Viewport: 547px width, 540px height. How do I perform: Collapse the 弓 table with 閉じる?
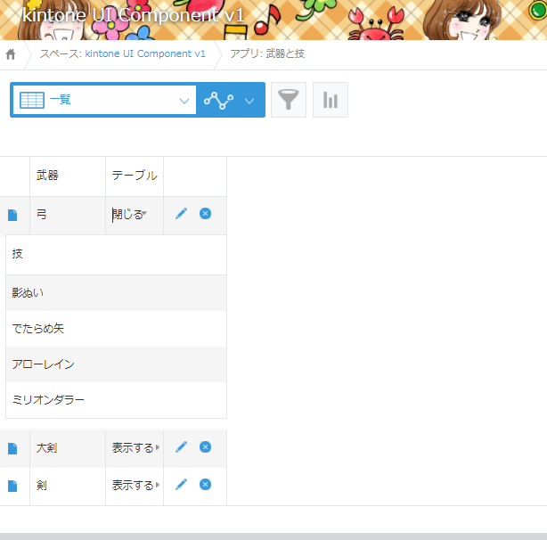pos(129,215)
